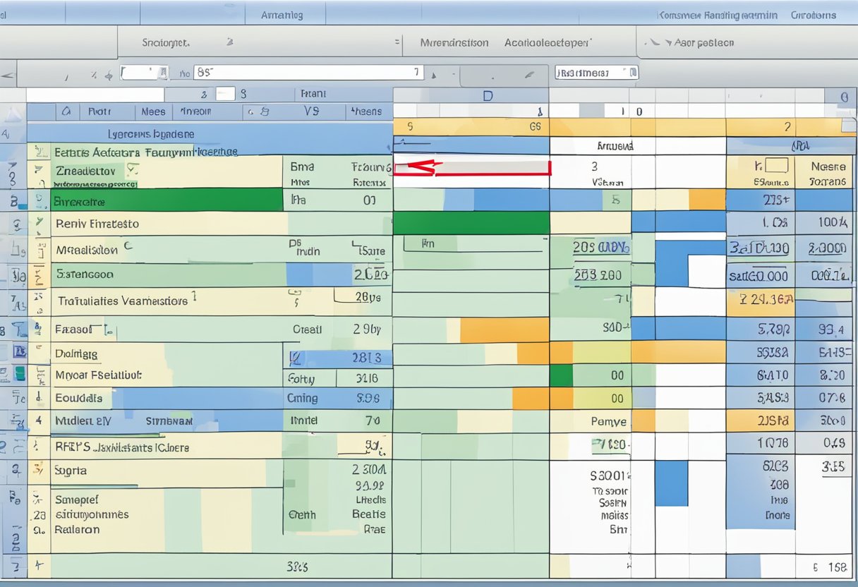This screenshot has width=858, height=587.
Task: Open the Amantiog tab
Action: (x=282, y=15)
